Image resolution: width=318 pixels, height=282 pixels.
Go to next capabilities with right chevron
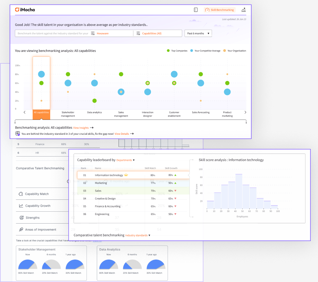click(x=245, y=112)
